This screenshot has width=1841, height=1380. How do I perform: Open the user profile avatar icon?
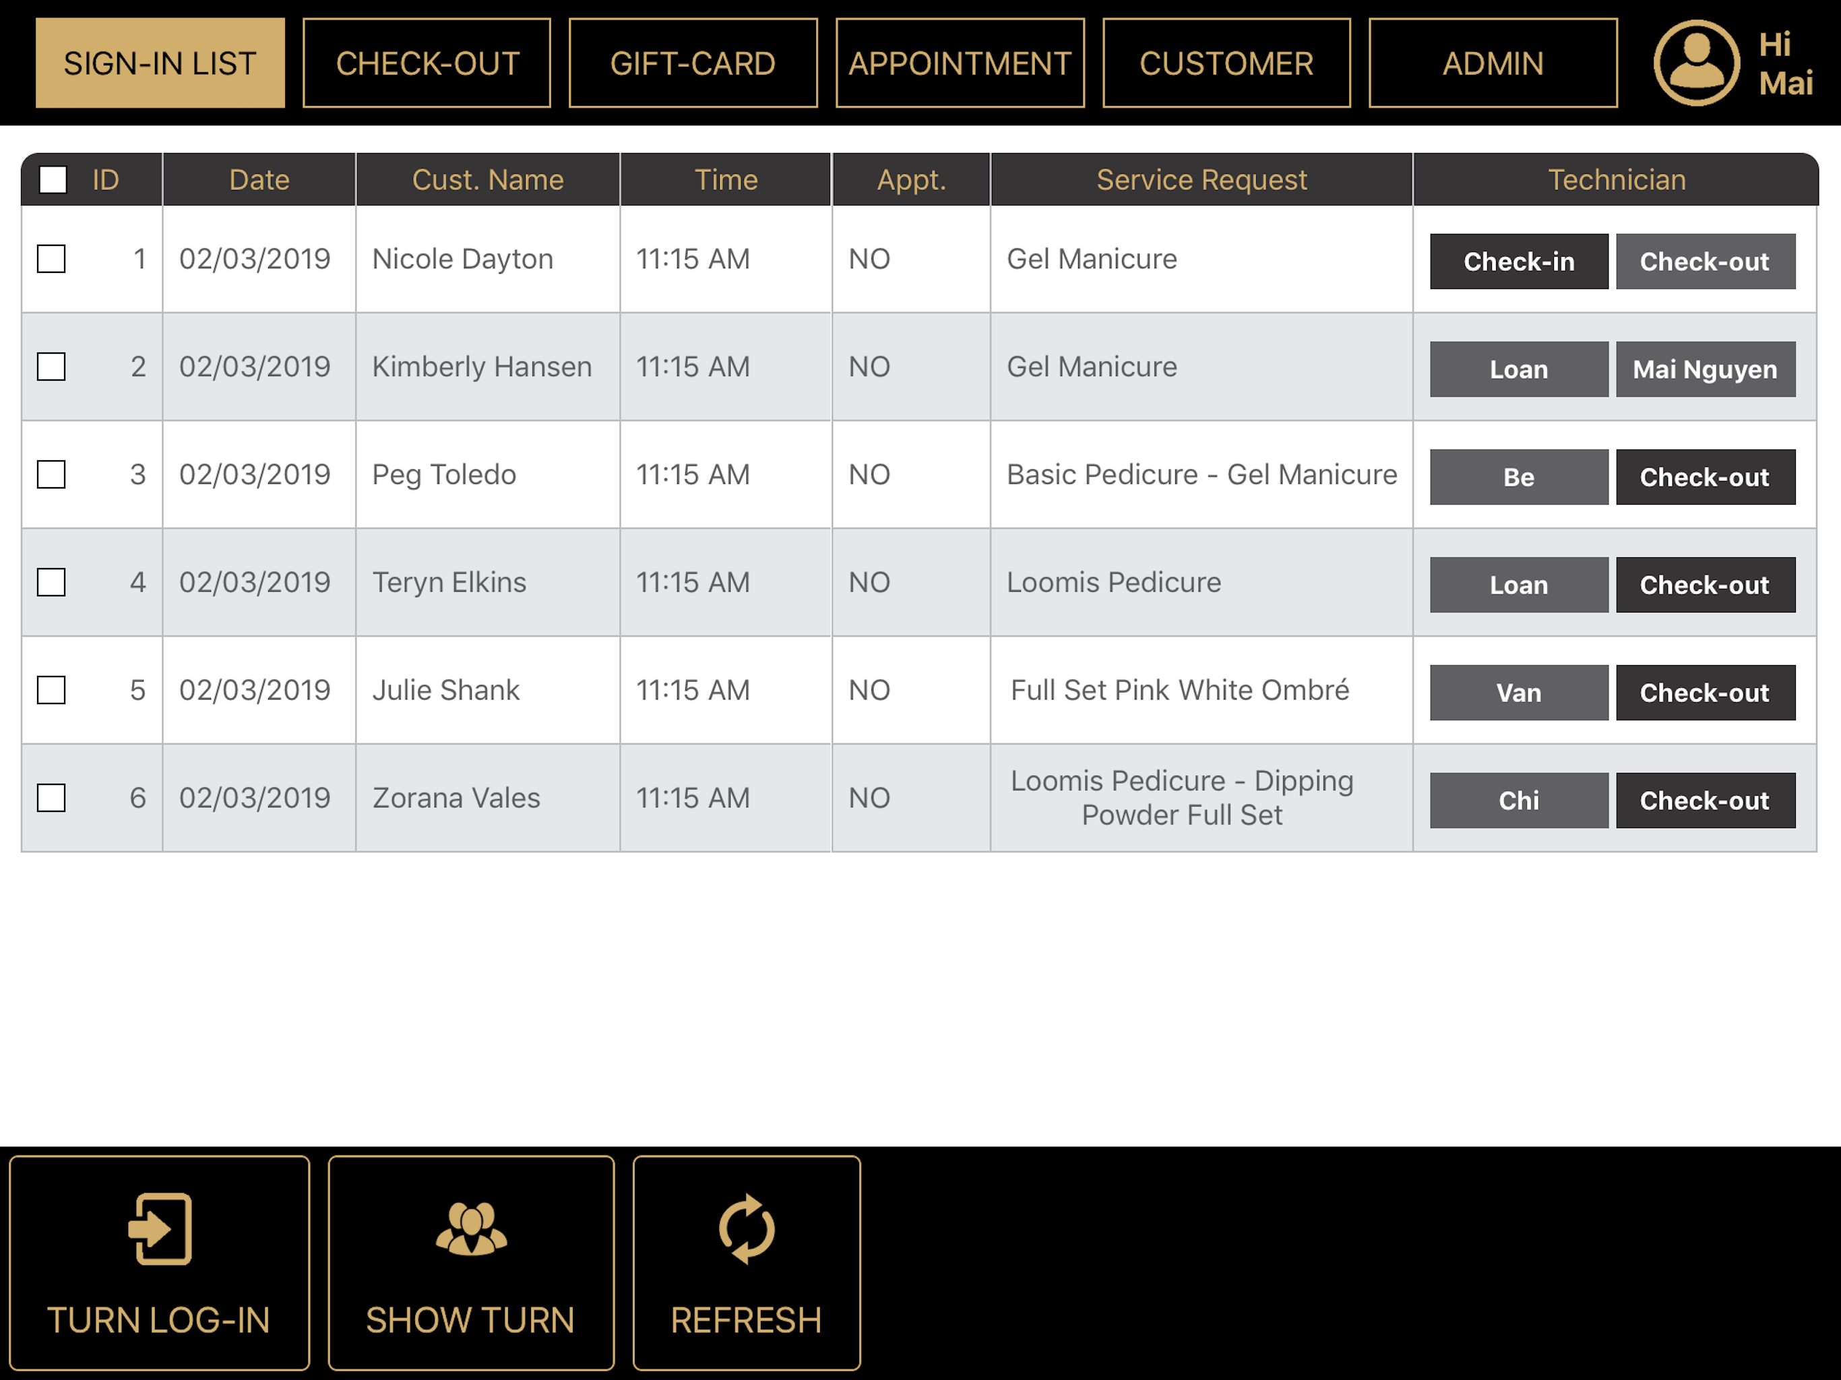pos(1695,63)
